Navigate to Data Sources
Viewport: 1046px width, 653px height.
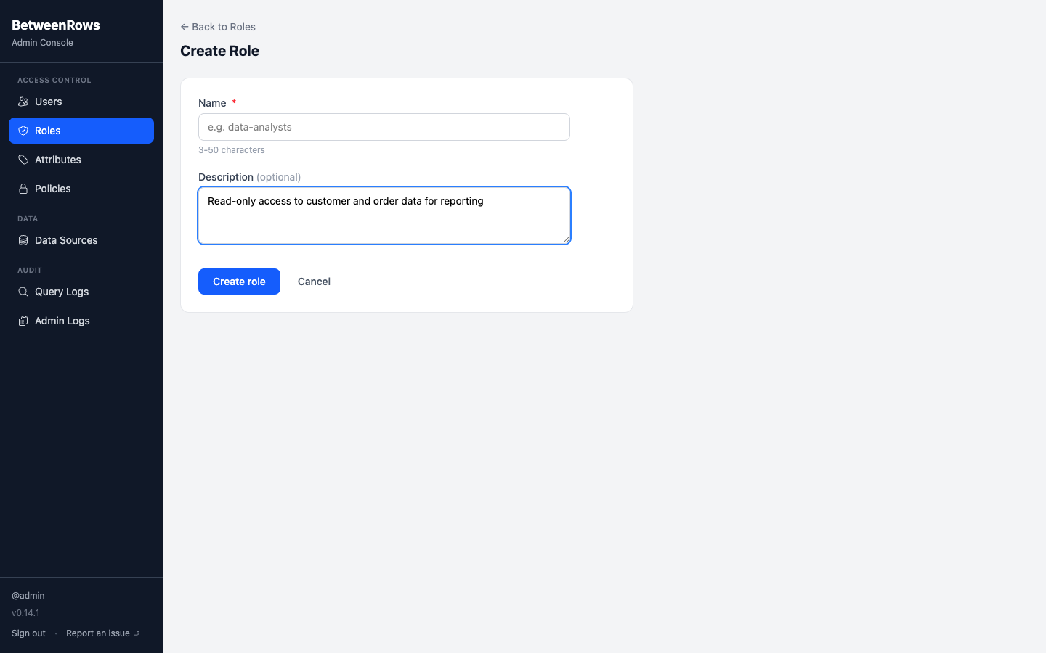pos(66,240)
